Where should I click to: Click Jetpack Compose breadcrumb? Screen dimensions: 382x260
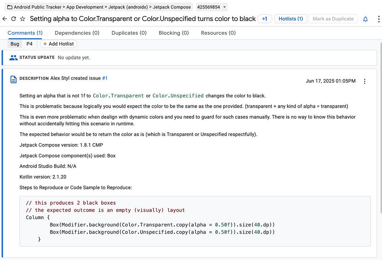pos(172,7)
